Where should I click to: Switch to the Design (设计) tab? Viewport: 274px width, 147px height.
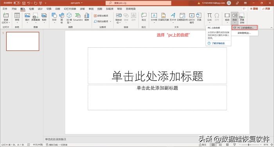click(x=40, y=9)
